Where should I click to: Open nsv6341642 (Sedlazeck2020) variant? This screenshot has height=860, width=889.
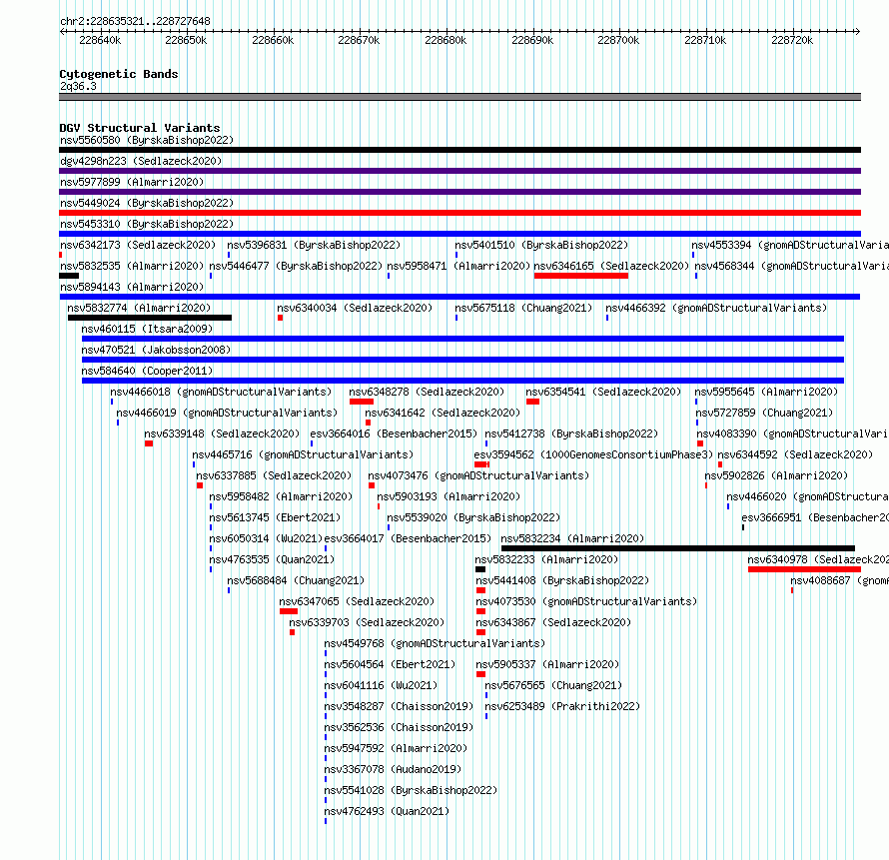point(443,413)
